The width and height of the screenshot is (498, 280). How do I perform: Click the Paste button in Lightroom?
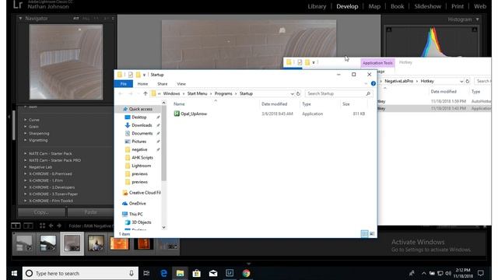[x=90, y=212]
